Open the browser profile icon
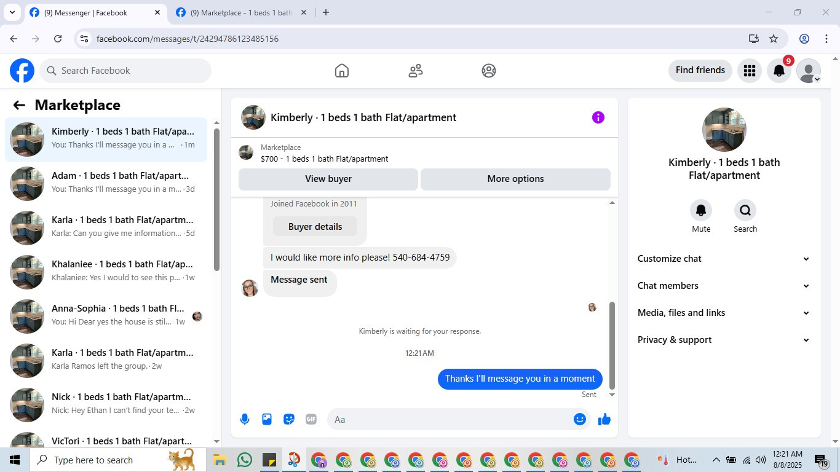Viewport: 840px width, 472px height. pos(804,39)
